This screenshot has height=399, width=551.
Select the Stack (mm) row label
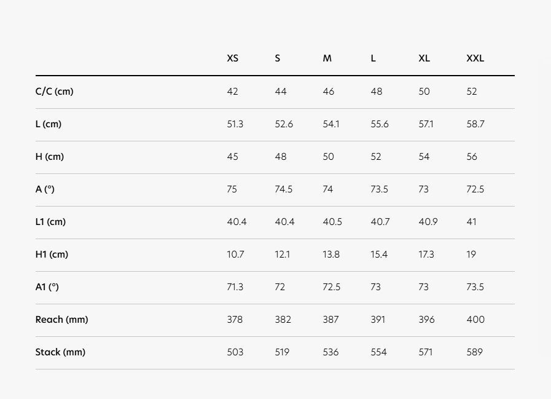pos(60,352)
